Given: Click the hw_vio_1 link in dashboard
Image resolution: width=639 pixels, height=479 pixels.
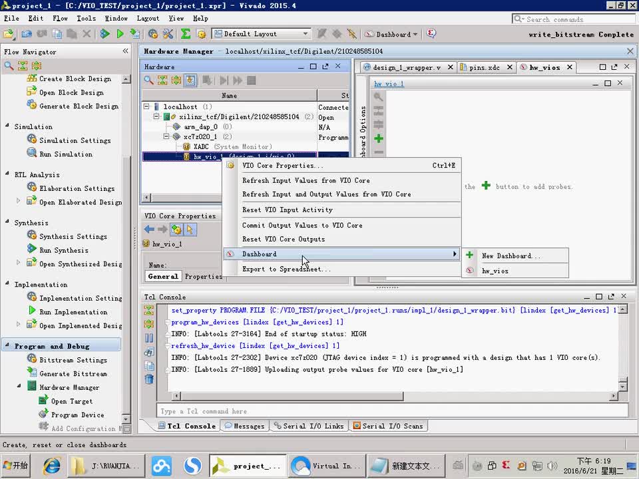Looking at the screenshot, I should [x=389, y=84].
